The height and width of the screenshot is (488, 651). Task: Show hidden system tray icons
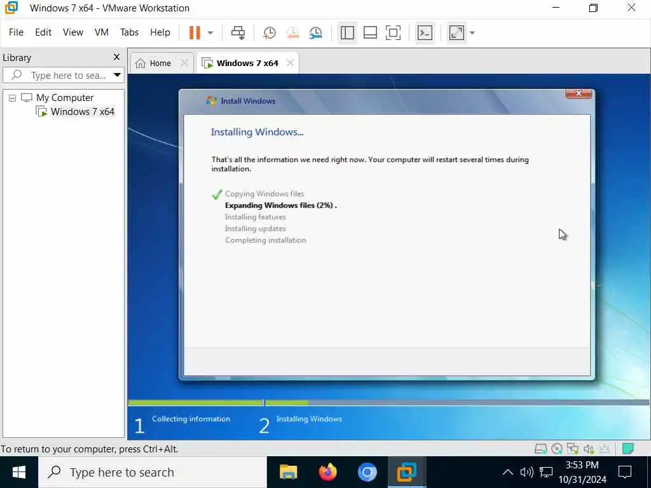[507, 472]
